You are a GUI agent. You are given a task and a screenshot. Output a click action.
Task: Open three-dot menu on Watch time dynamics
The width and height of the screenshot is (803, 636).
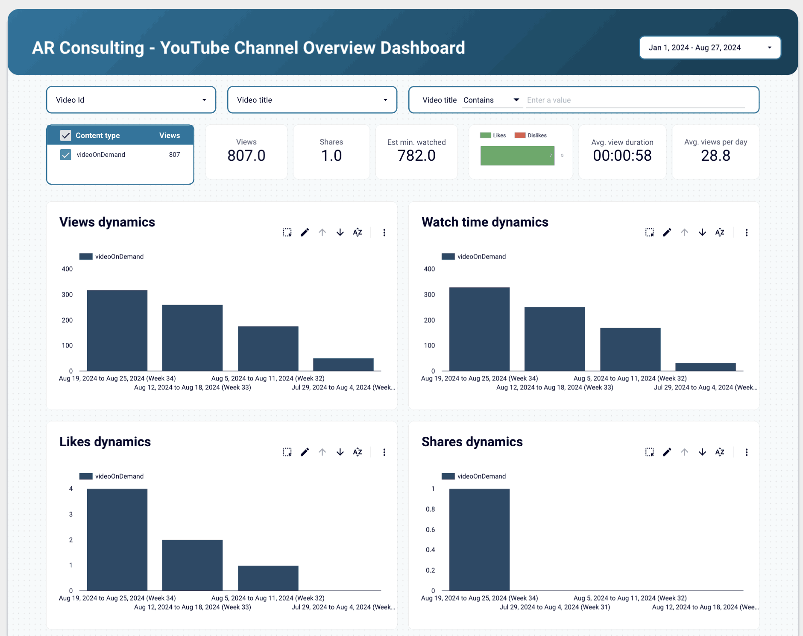[746, 232]
